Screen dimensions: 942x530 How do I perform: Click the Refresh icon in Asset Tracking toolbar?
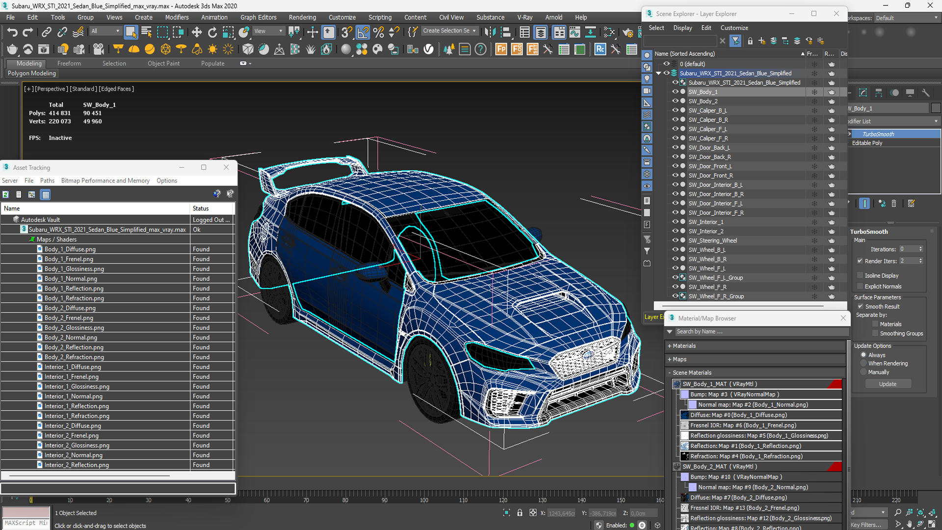(x=5, y=194)
